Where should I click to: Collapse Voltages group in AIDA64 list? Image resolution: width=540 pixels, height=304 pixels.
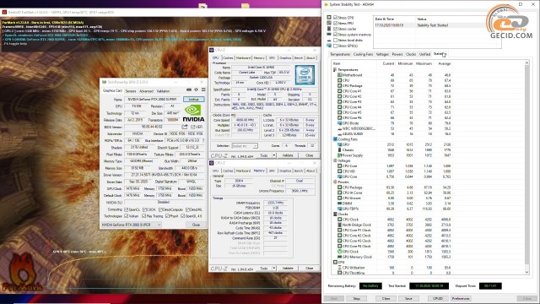(335, 160)
